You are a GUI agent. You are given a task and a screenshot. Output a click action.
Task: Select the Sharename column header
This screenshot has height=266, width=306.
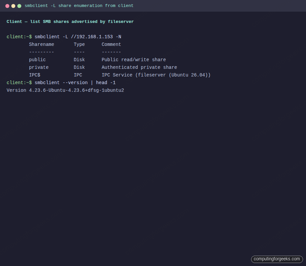tap(41, 44)
